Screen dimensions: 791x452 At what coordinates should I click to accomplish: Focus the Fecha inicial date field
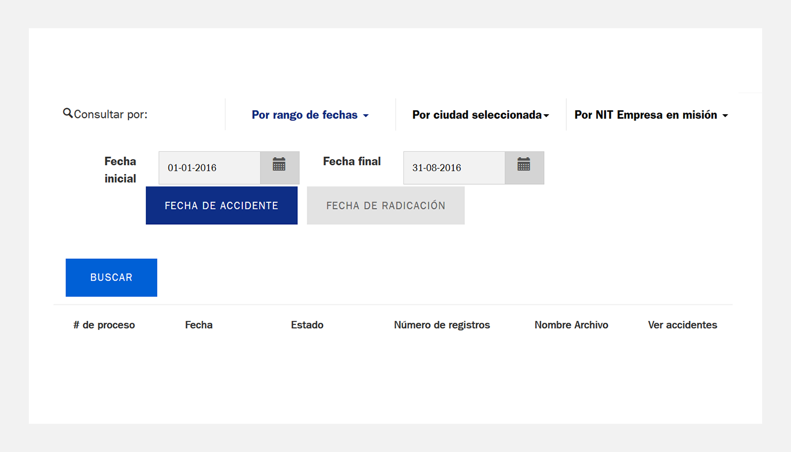click(210, 168)
